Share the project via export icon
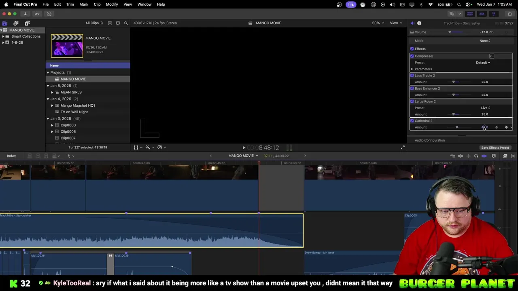Screen dimensions: 518x291 (510, 14)
